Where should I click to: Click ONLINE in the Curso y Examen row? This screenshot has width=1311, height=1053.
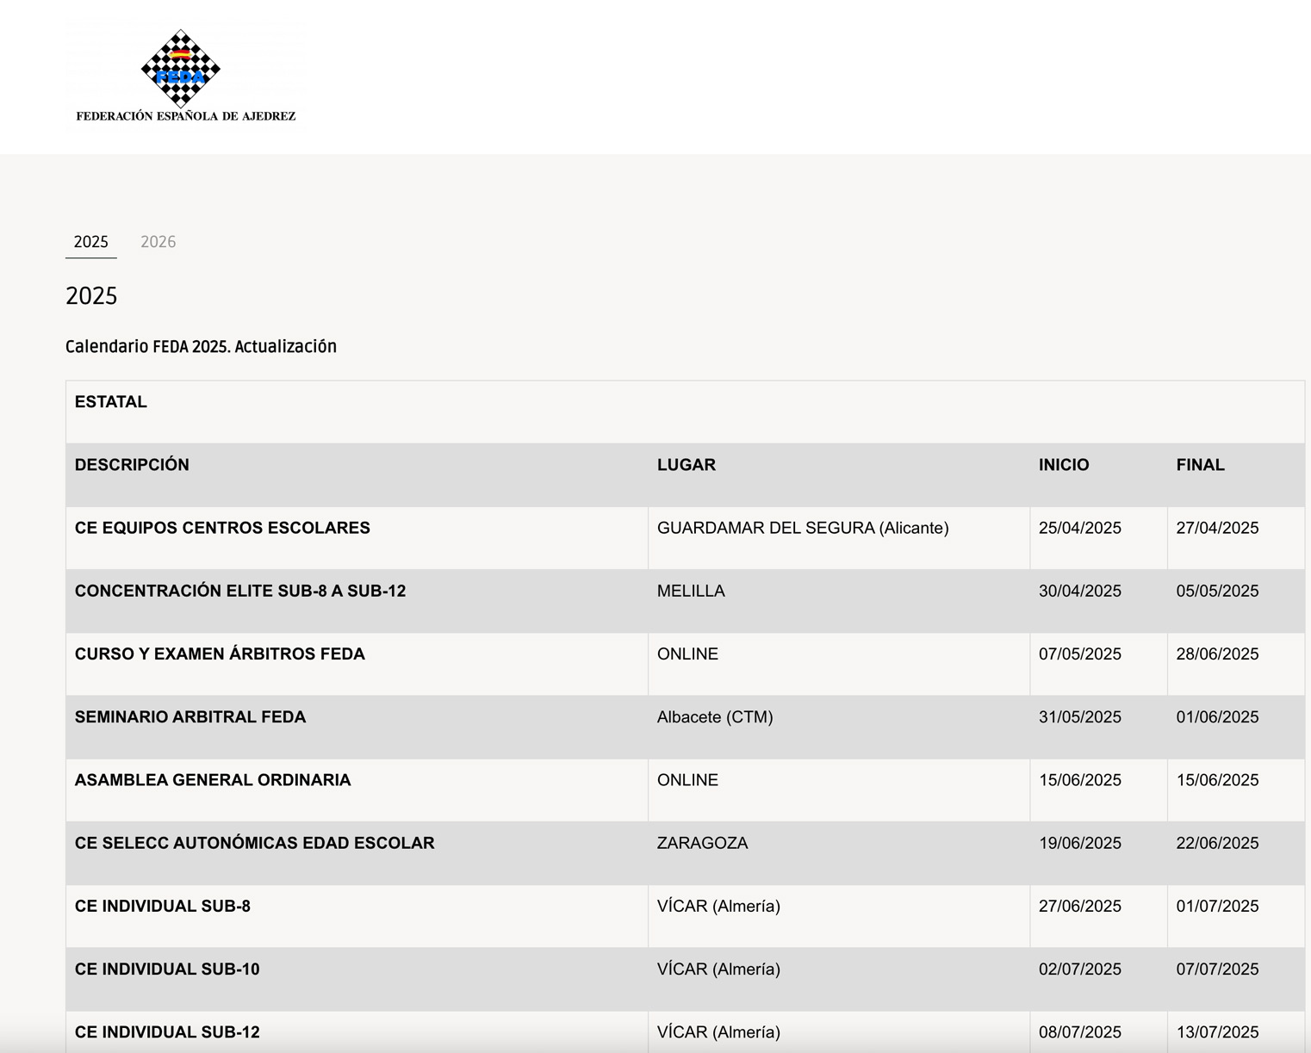[x=687, y=653]
